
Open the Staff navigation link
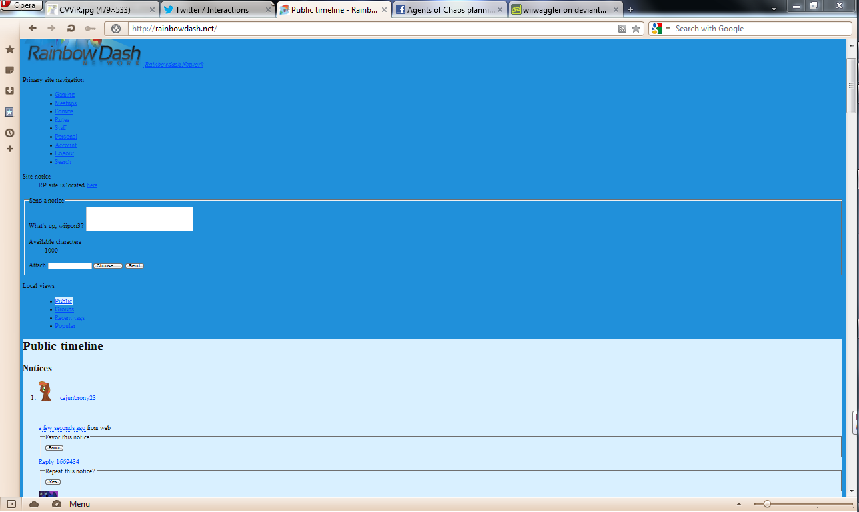(60, 128)
